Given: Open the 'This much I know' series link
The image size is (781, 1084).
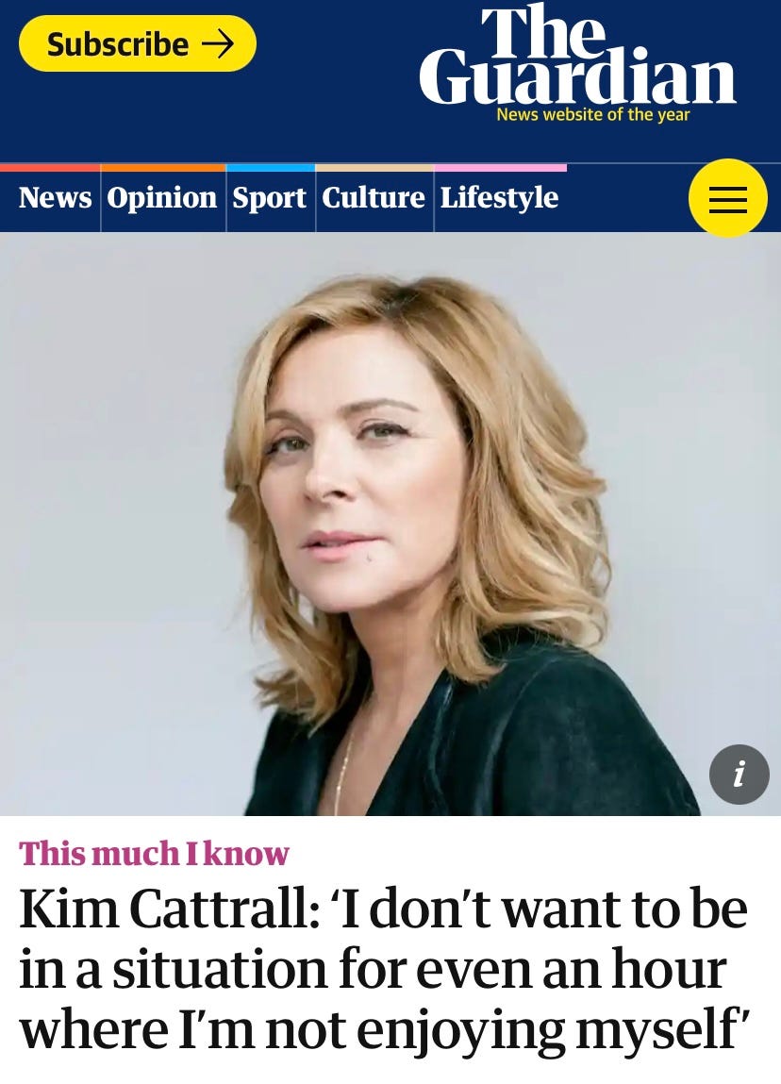Looking at the screenshot, I should click(154, 853).
